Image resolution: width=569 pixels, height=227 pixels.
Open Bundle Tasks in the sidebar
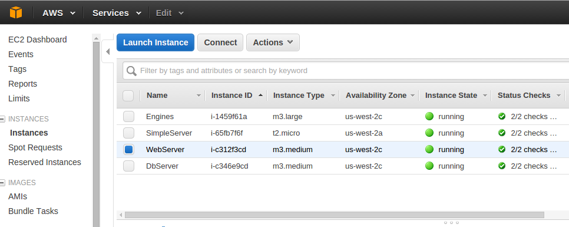click(33, 212)
